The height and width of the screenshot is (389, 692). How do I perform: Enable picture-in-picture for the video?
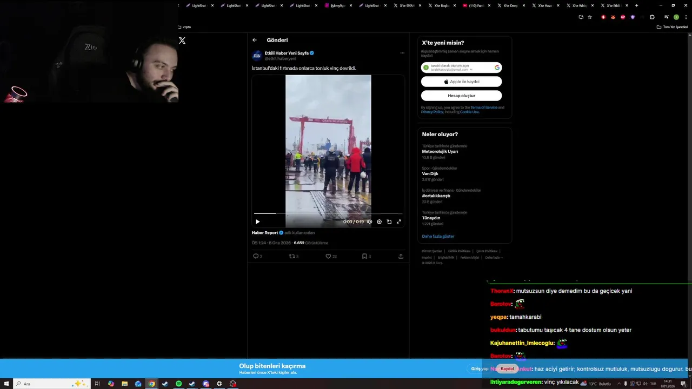pyautogui.click(x=389, y=222)
